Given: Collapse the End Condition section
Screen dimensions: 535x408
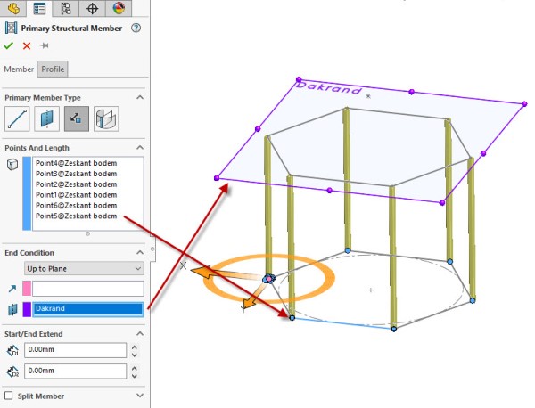Looking at the screenshot, I should tap(140, 253).
